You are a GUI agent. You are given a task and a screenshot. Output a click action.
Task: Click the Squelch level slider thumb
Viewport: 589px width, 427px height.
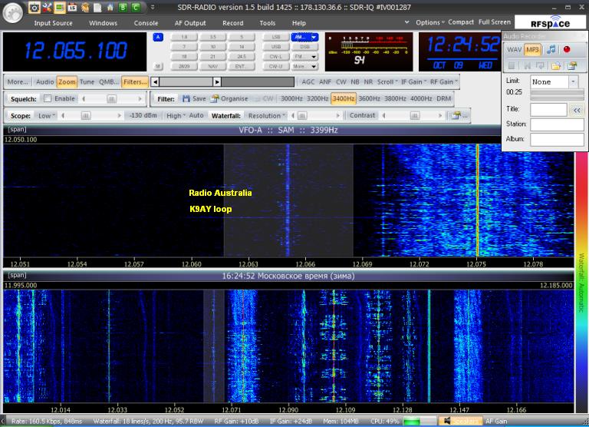point(111,98)
